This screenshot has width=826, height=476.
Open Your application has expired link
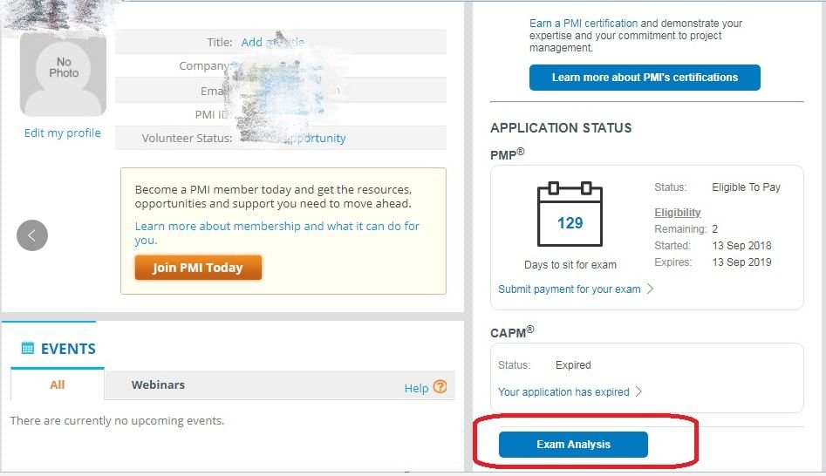point(563,392)
